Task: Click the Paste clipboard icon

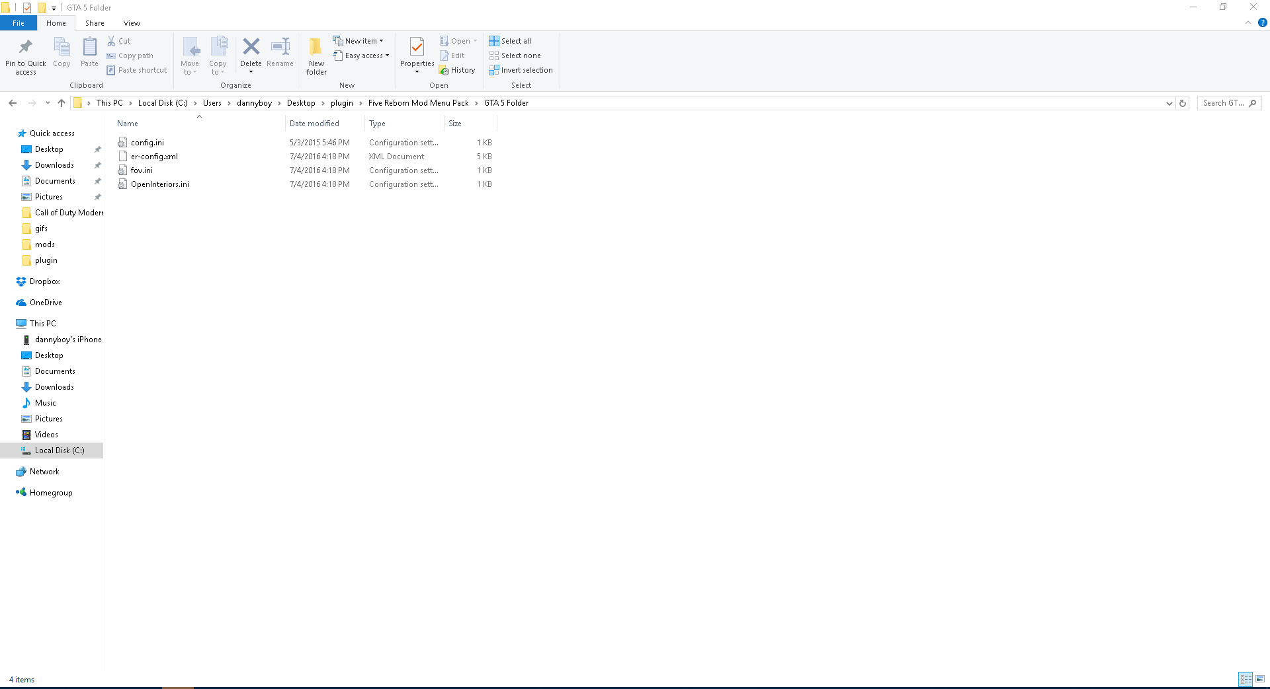Action: coord(89,53)
